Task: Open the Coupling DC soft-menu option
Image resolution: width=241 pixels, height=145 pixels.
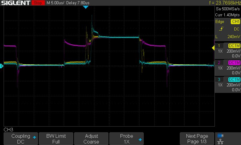Action: 21,139
